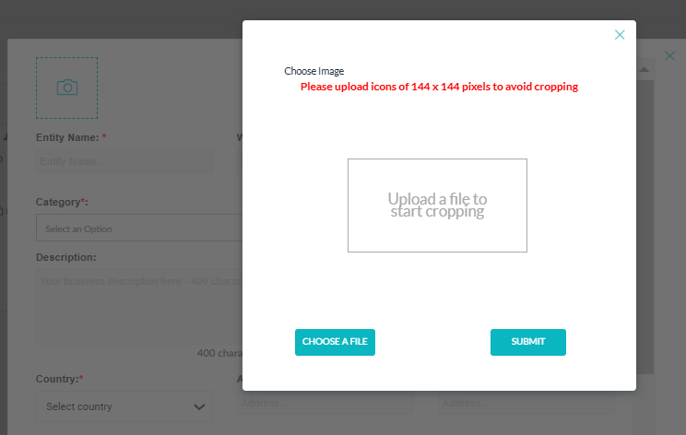Click the Choose Image heading label

(x=314, y=71)
